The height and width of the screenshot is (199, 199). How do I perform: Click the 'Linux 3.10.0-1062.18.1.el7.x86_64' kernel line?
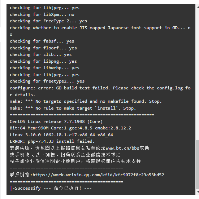pyautogui.click(x=61, y=135)
